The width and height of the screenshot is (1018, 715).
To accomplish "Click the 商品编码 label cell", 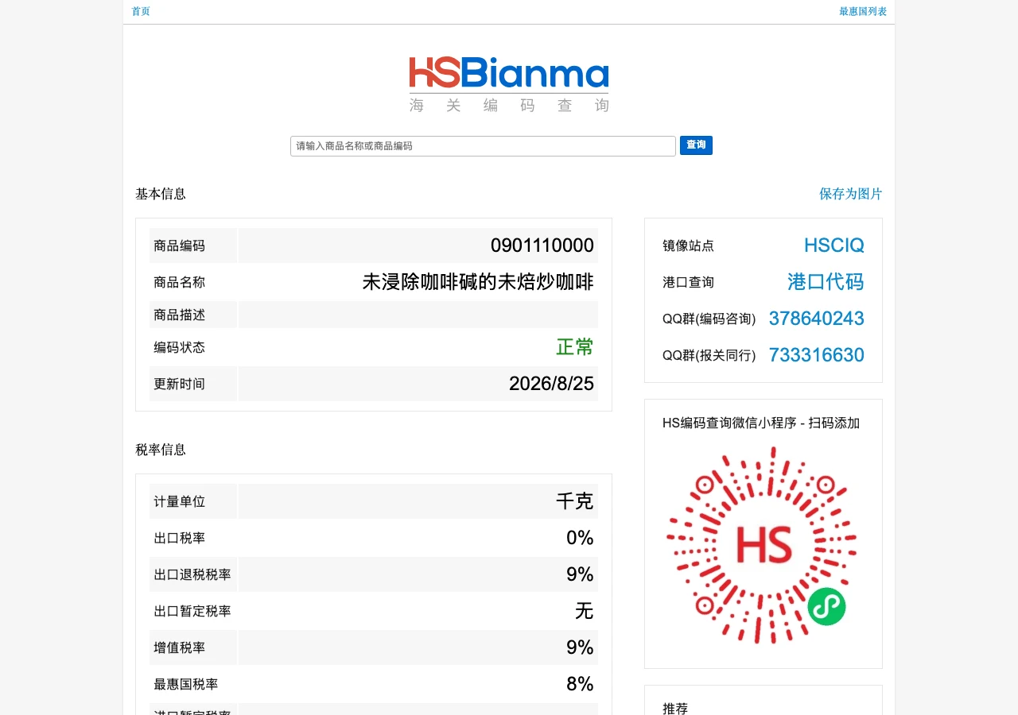I will click(193, 245).
